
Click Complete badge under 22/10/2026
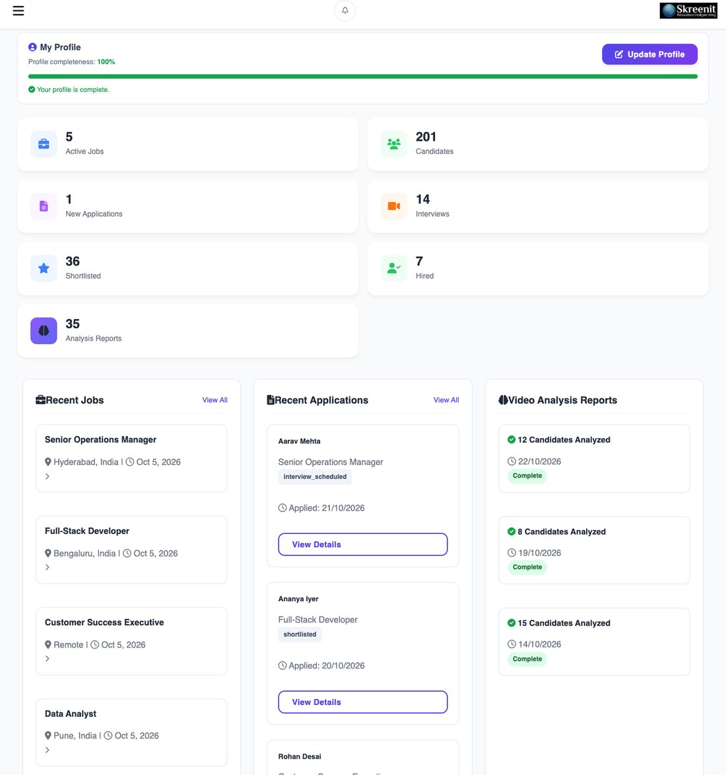527,476
